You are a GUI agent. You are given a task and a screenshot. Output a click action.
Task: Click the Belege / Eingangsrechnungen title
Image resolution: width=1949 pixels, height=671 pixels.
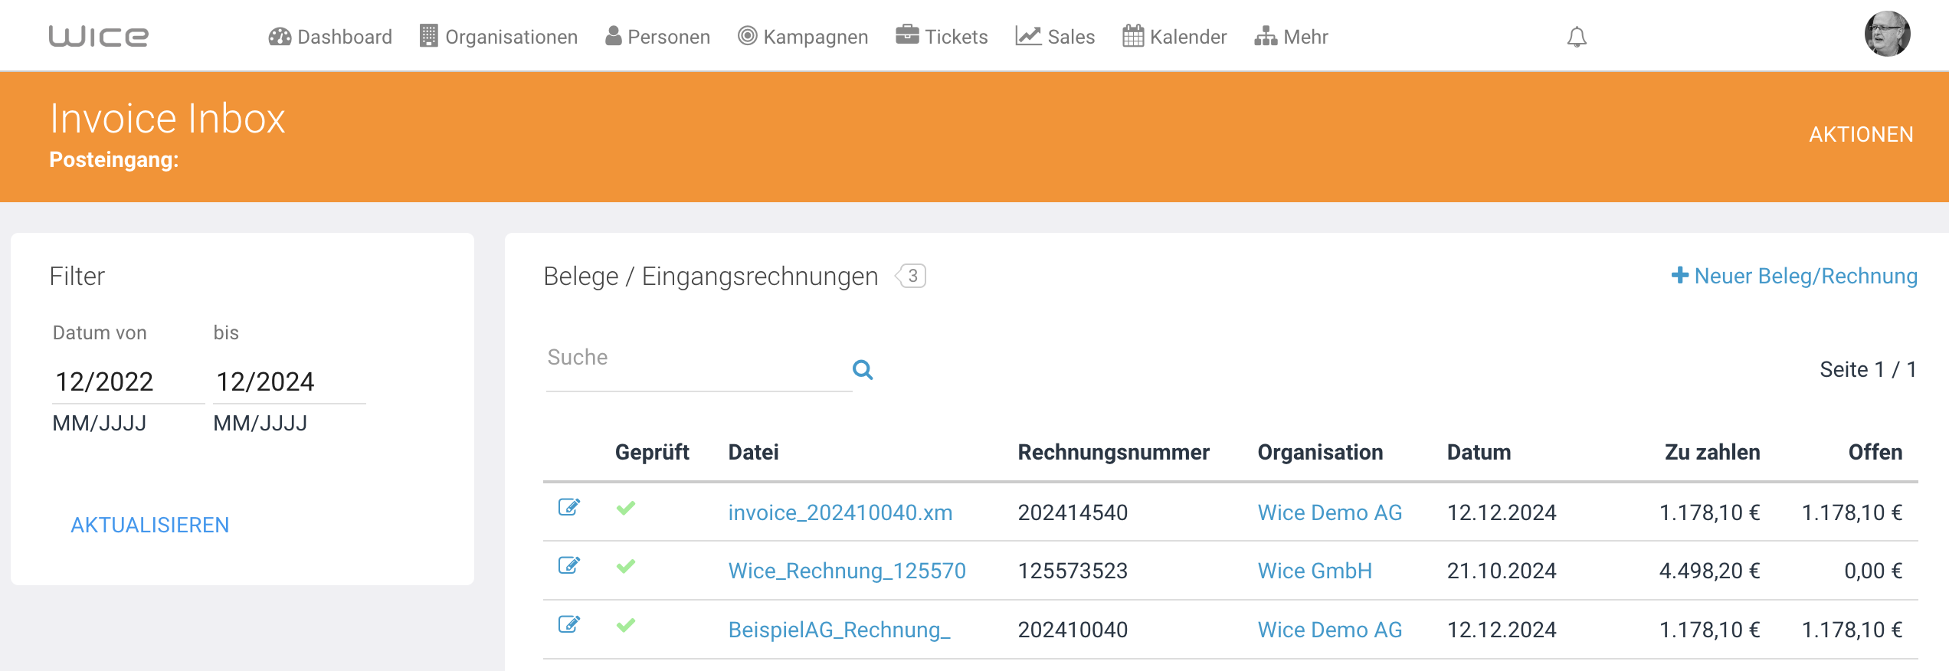coord(710,276)
